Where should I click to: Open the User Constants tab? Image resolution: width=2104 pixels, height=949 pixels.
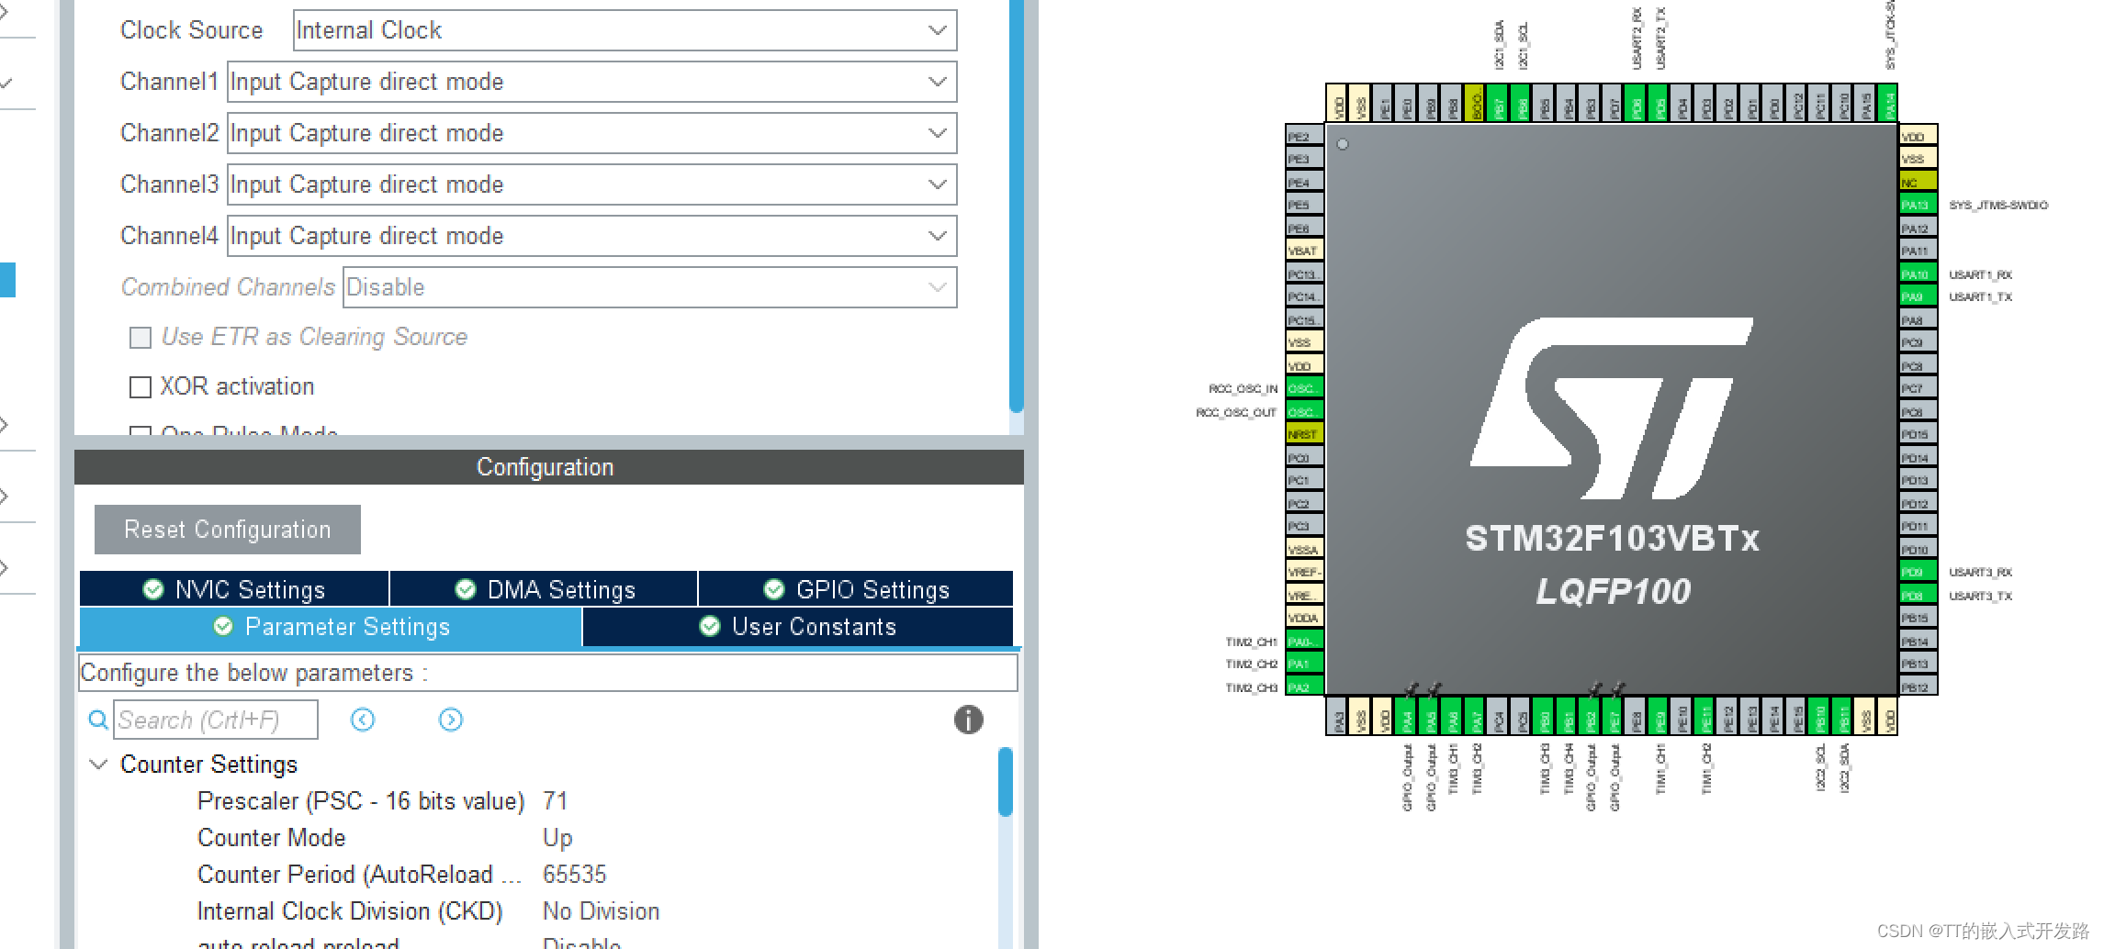pos(798,627)
